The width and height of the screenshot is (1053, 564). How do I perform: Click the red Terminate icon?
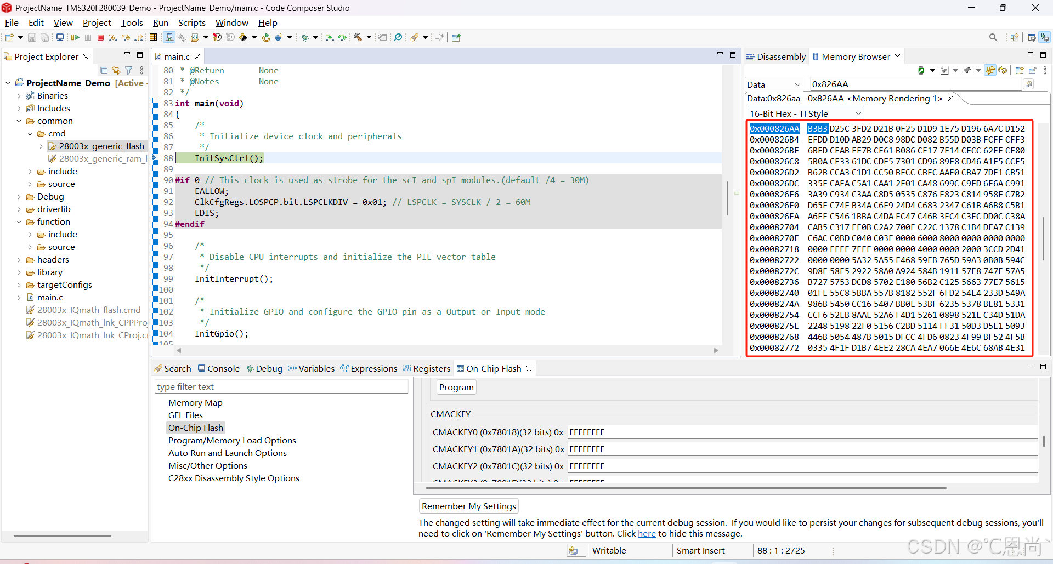coord(100,37)
